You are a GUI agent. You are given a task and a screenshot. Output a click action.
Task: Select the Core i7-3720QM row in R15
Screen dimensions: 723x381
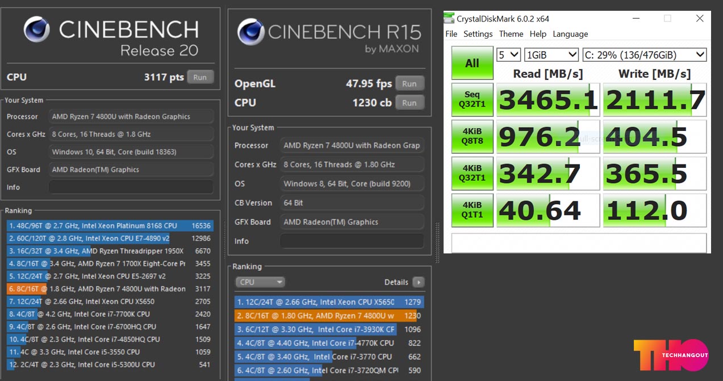coord(329,370)
